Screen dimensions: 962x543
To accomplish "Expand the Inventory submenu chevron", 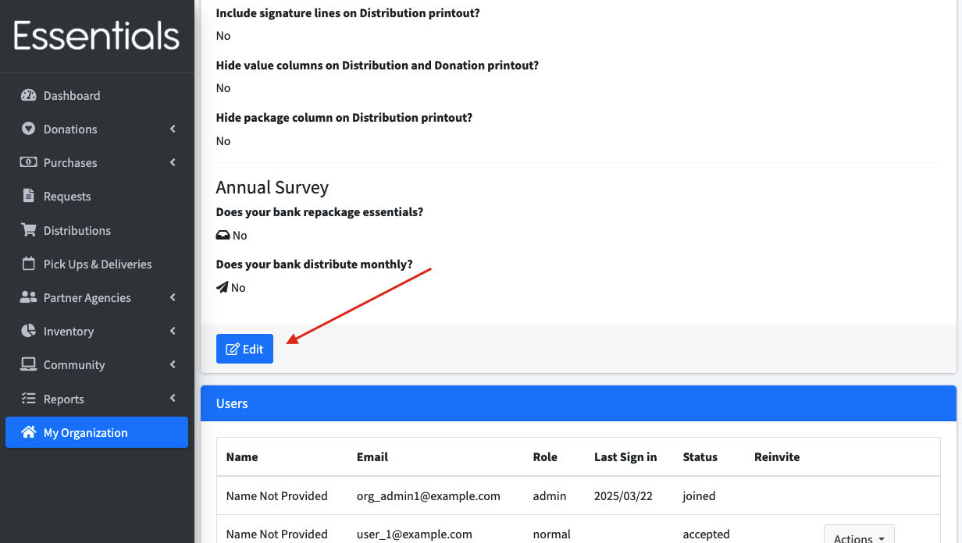I will coord(173,331).
